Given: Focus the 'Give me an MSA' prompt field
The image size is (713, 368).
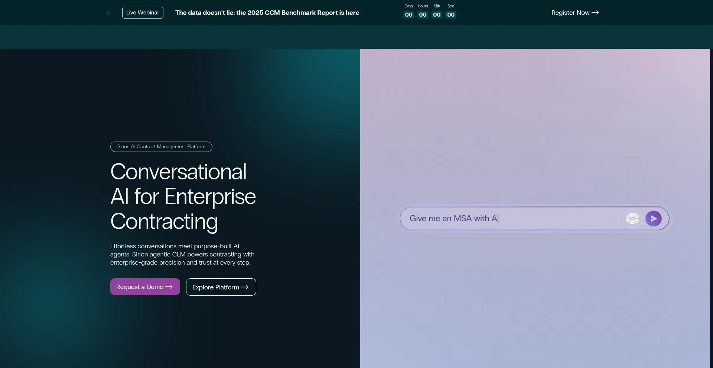Looking at the screenshot, I should pos(512,219).
